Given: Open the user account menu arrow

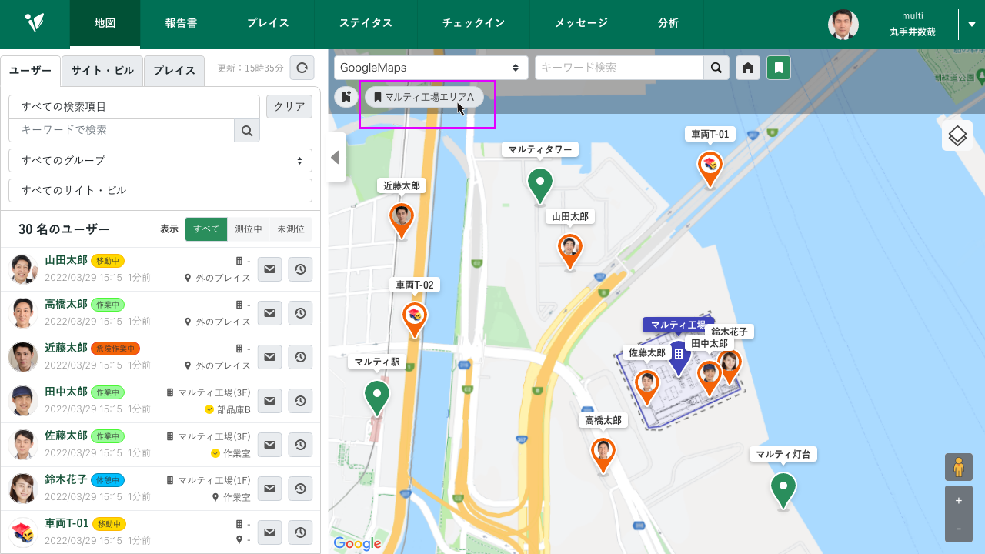Looking at the screenshot, I should point(971,25).
